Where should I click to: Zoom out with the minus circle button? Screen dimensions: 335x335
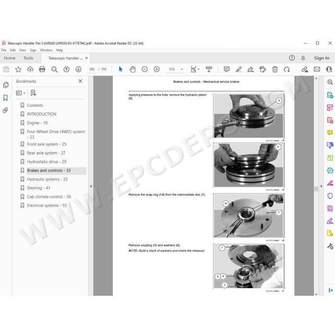(145, 69)
